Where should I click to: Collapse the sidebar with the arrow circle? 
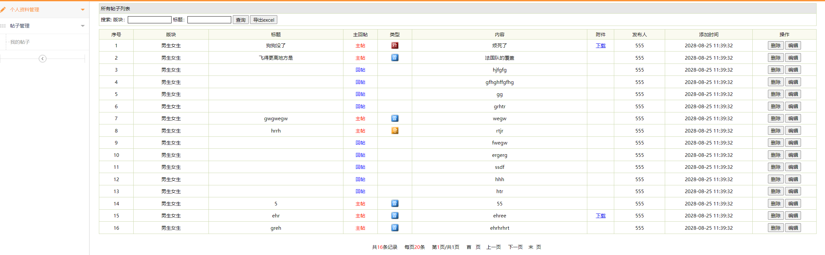[42, 59]
